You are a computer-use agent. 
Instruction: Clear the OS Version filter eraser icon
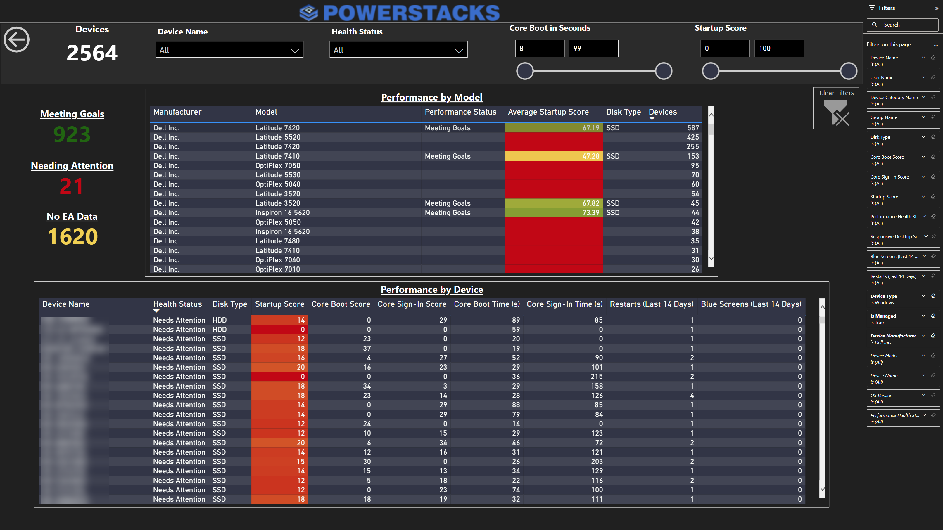click(x=933, y=395)
